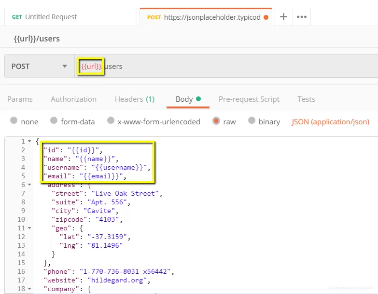The image size is (378, 294).
Task: Select the form-data radio button
Action: [54, 120]
